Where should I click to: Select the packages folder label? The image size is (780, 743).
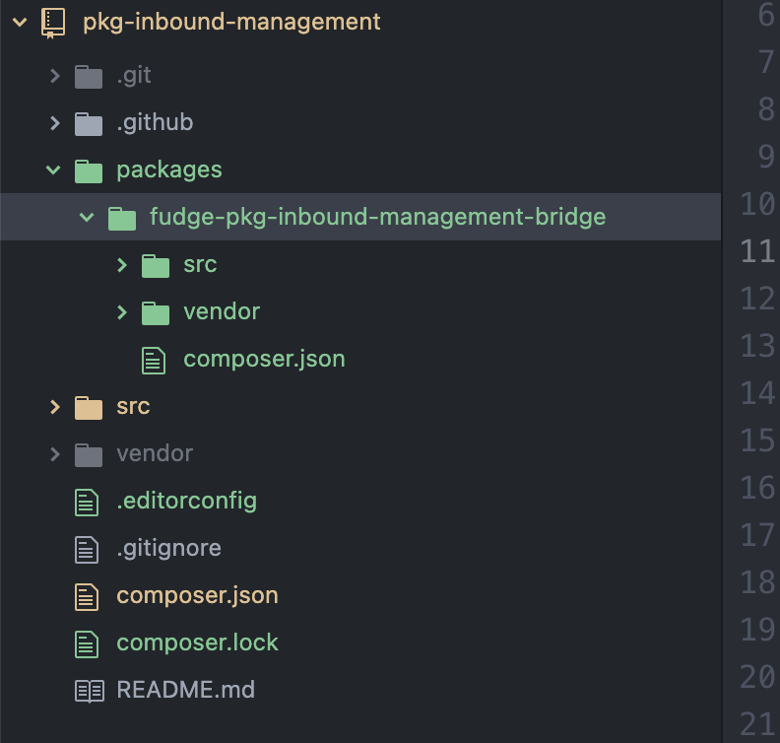169,170
